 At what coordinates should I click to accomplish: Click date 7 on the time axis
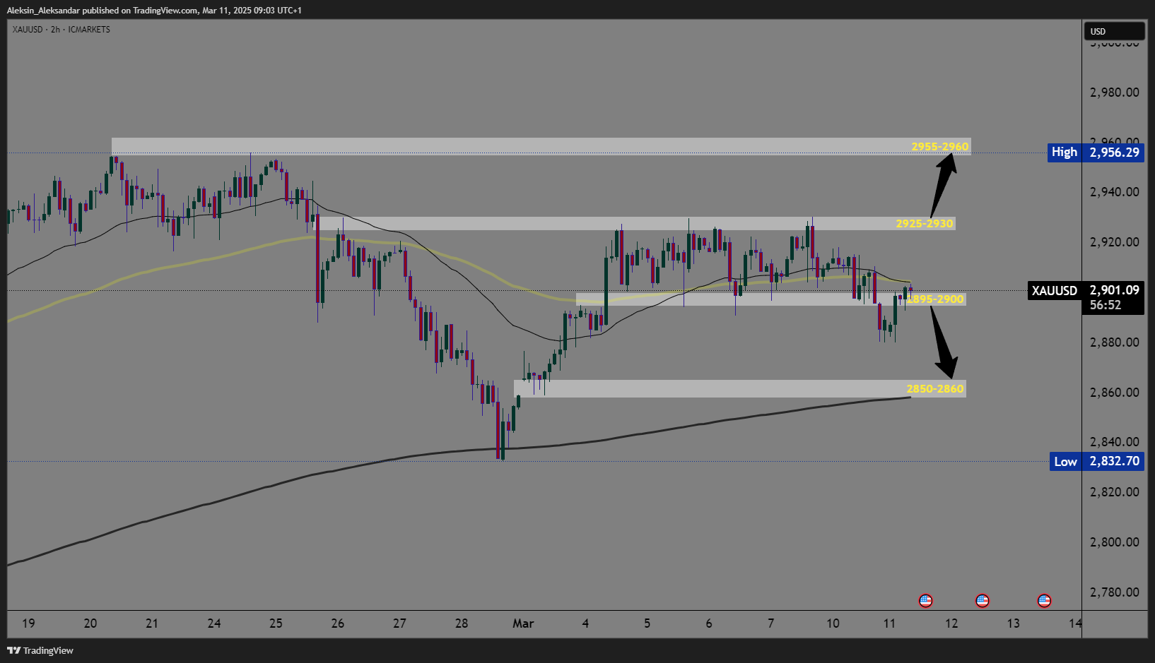pos(770,623)
